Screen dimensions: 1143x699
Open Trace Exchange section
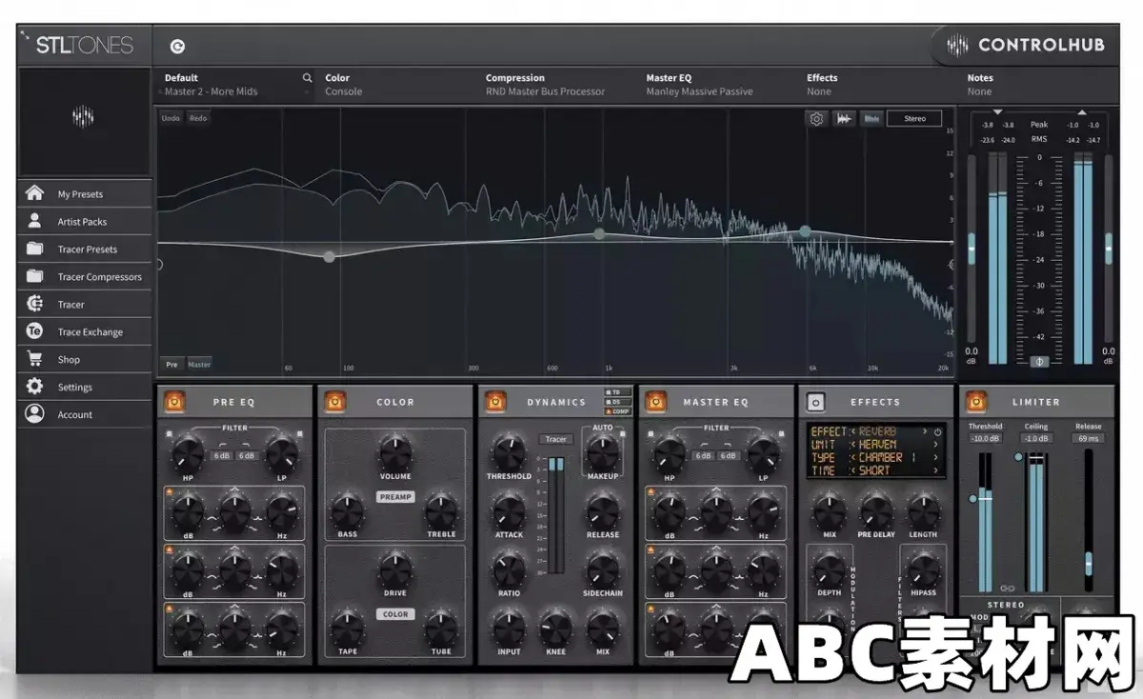pyautogui.click(x=85, y=331)
